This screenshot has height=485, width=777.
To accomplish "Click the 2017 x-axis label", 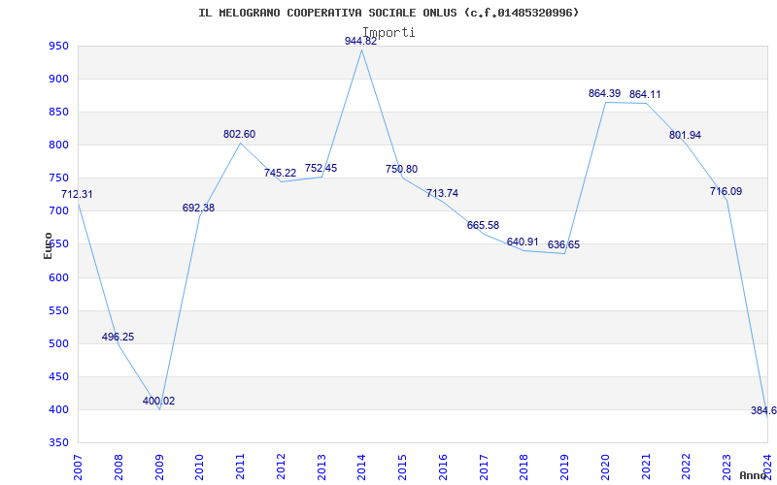I will tap(484, 468).
